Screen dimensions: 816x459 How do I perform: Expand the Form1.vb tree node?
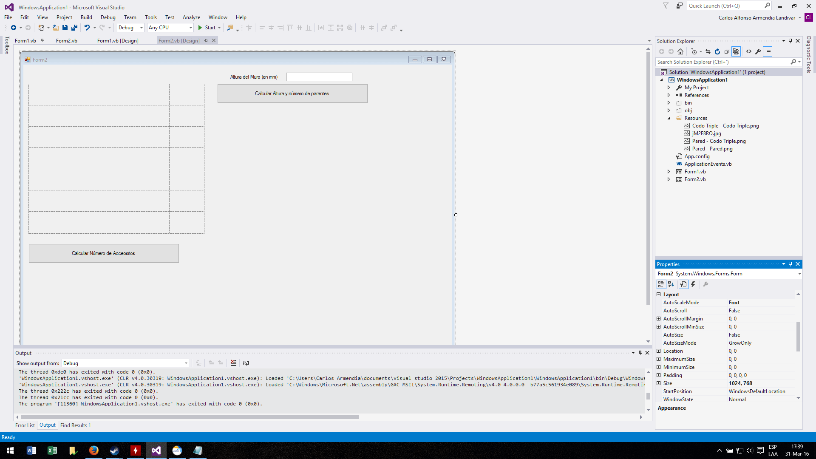[x=669, y=172]
